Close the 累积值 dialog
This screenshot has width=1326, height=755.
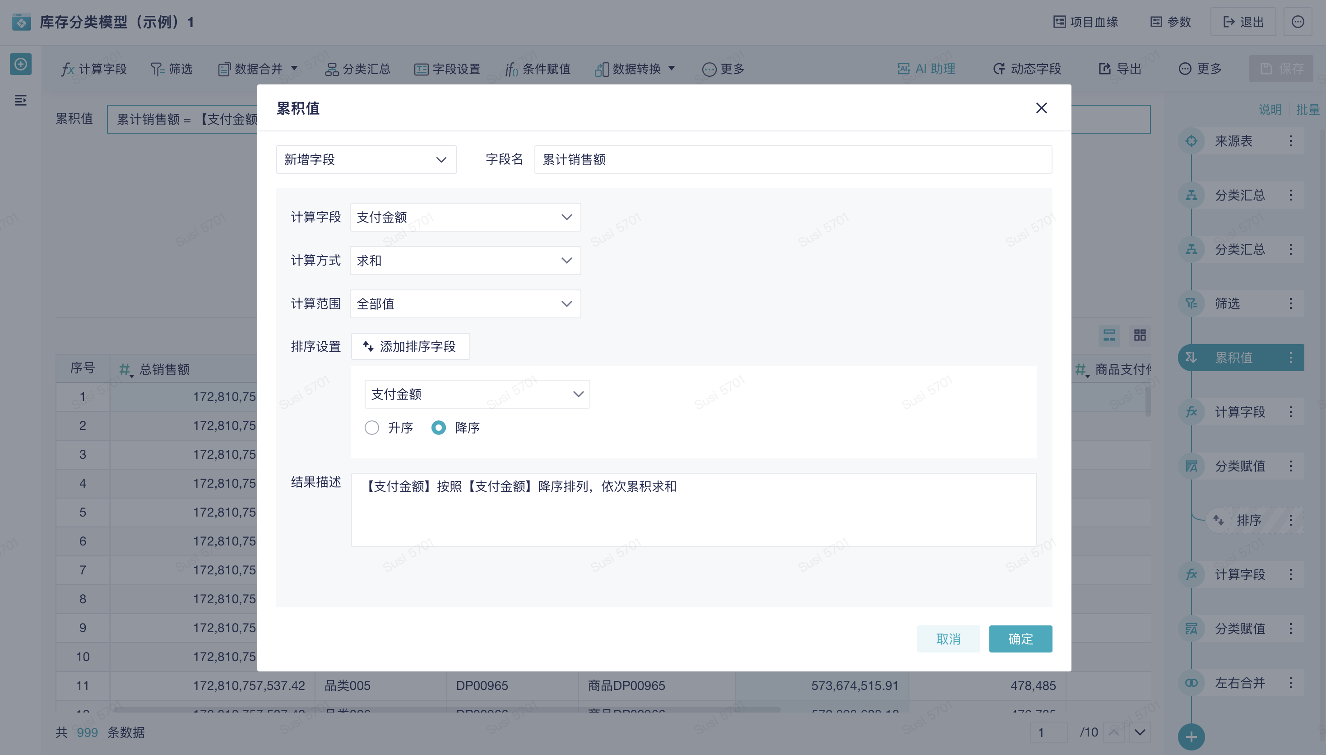tap(1041, 108)
